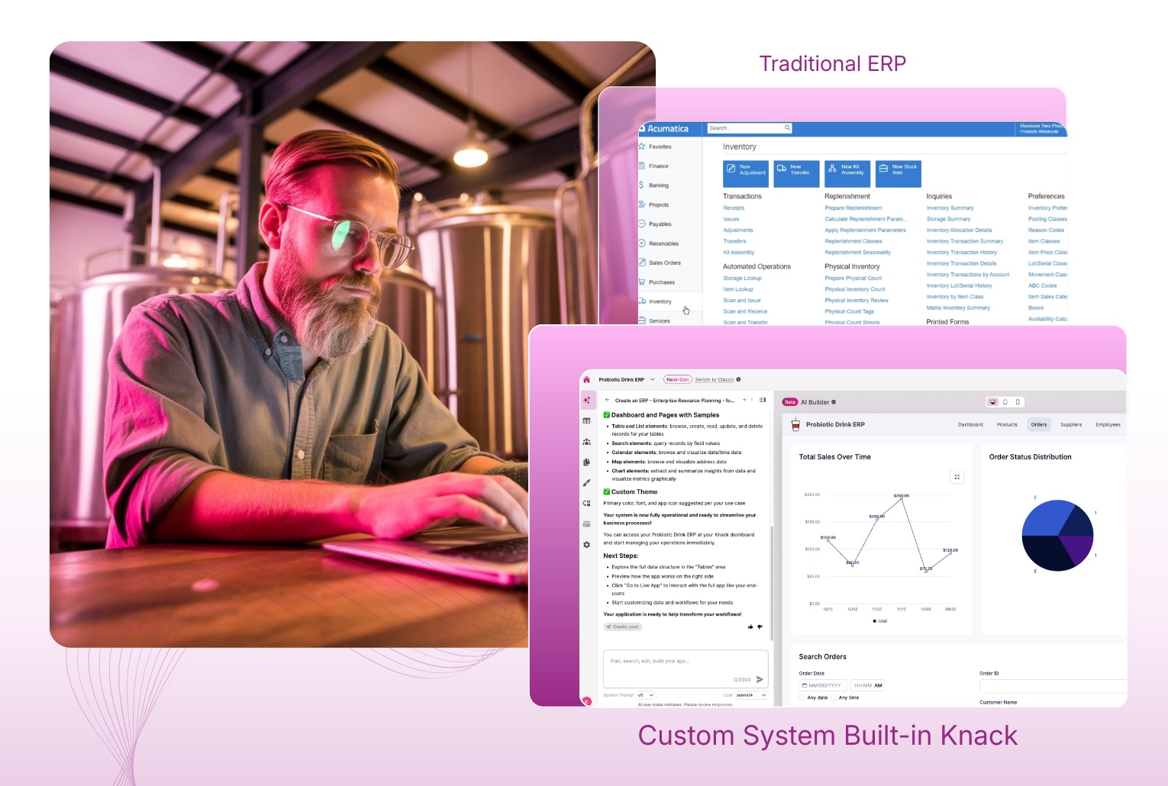Select the AI Builder sparkle icon in sidebar
1168x786 pixels.
click(586, 400)
